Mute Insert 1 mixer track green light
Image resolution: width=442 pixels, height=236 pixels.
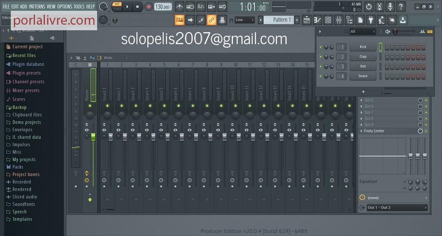tap(107, 106)
